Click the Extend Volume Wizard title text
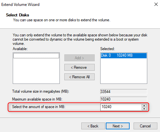 click(20, 5)
